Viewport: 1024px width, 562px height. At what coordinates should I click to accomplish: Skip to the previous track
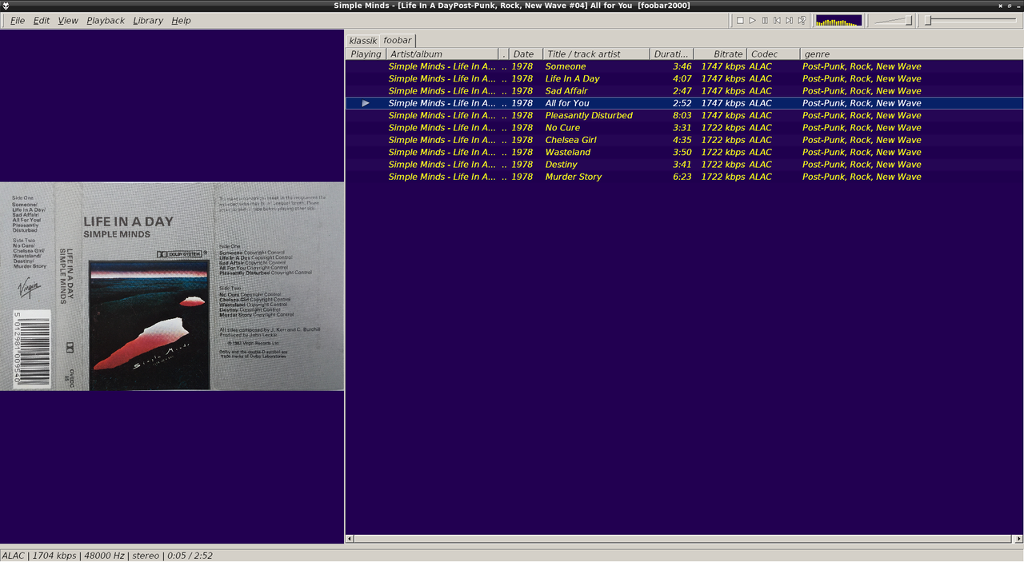click(777, 20)
